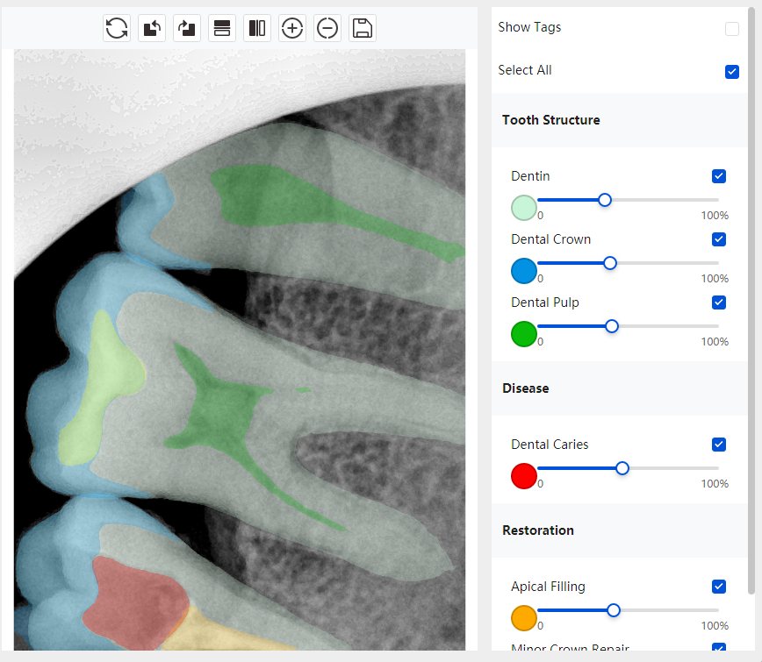Rotate the image counterclockwise
The image size is (762, 662).
tap(152, 28)
